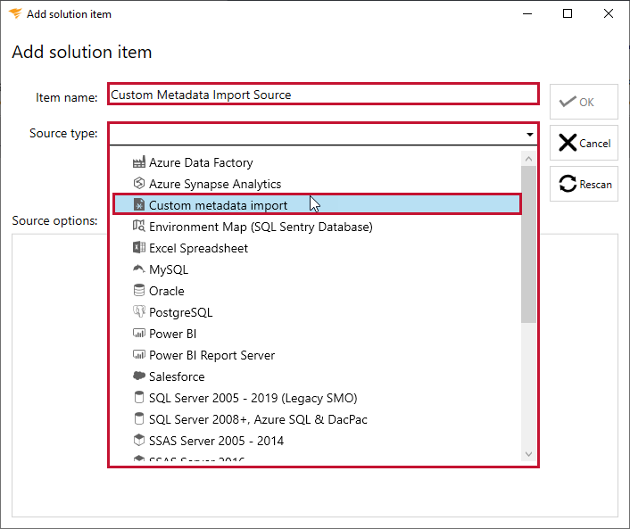Select SSAS Server 2005 - 2014
Screen dimensions: 630x529
pyautogui.click(x=317, y=440)
